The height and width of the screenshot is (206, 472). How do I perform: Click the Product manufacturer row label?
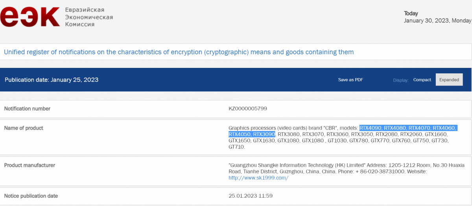coord(29,165)
